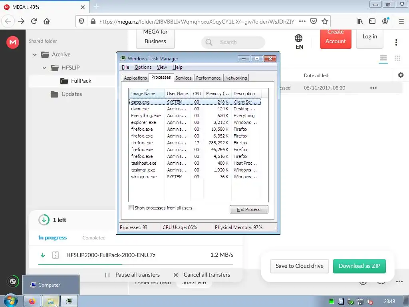
Task: Open Task Manager Help menu
Action: point(177,67)
